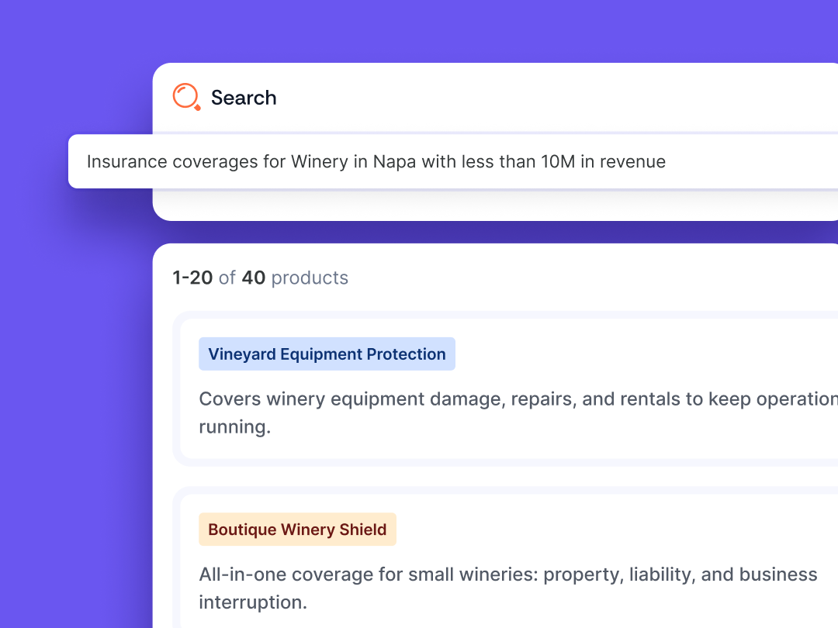Open the Boutique Winery Shield tag
Viewport: 838px width, 628px height.
[297, 530]
